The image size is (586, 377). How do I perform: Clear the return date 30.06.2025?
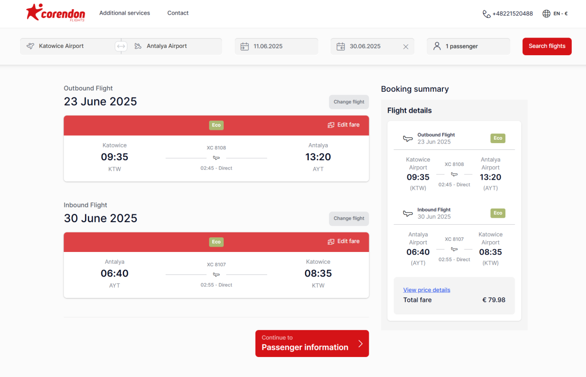405,47
